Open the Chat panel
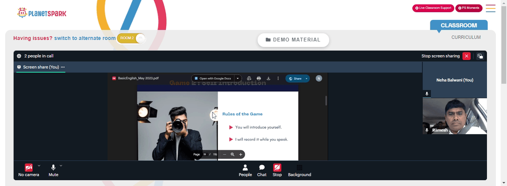 [x=262, y=170]
